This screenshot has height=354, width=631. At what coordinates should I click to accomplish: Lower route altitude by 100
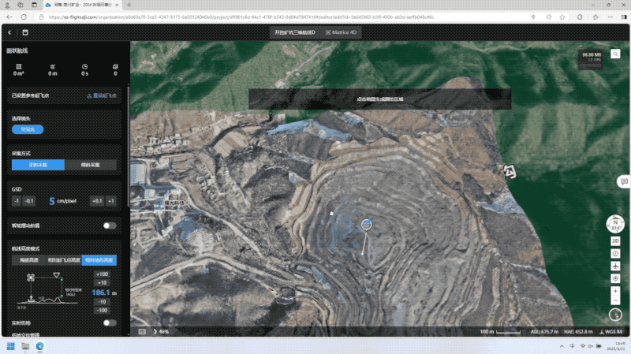click(x=102, y=310)
